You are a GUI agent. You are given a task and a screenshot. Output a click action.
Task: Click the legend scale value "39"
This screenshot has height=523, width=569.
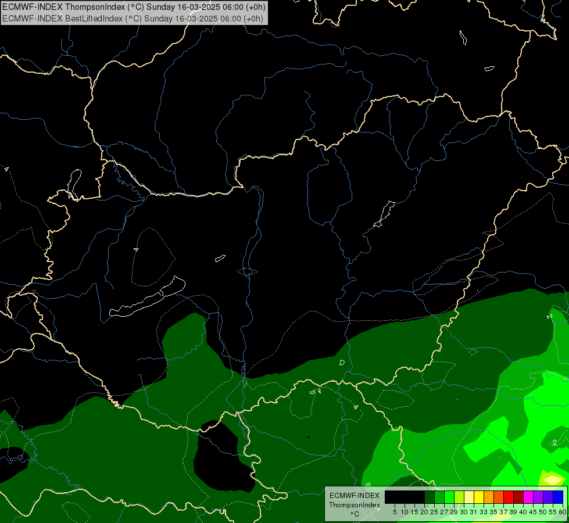point(513,512)
